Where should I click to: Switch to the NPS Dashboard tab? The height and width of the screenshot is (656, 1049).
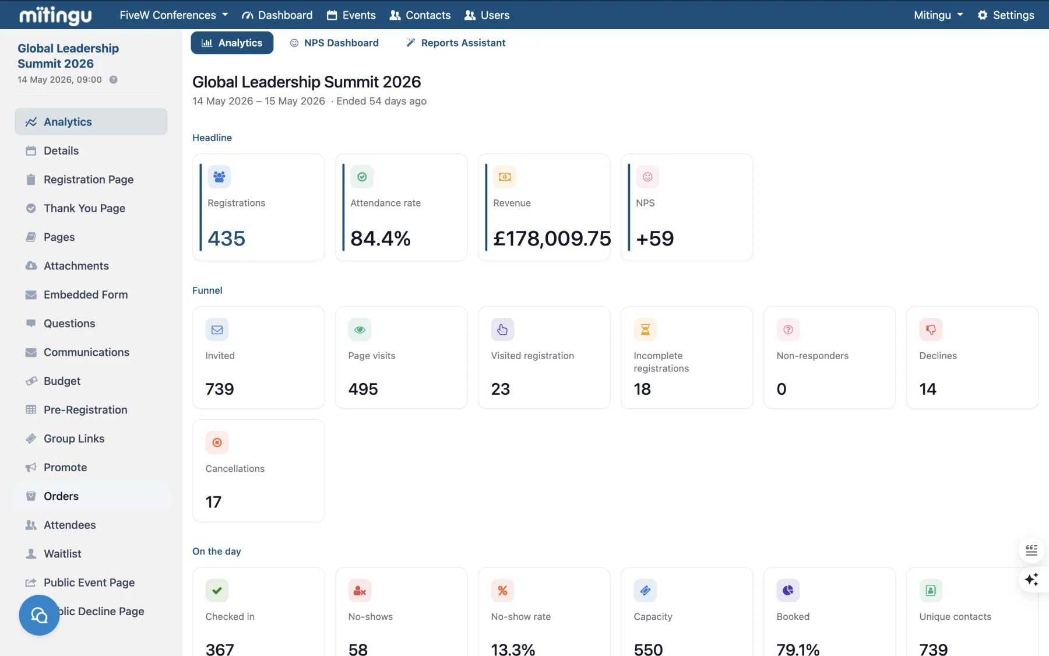click(x=335, y=43)
